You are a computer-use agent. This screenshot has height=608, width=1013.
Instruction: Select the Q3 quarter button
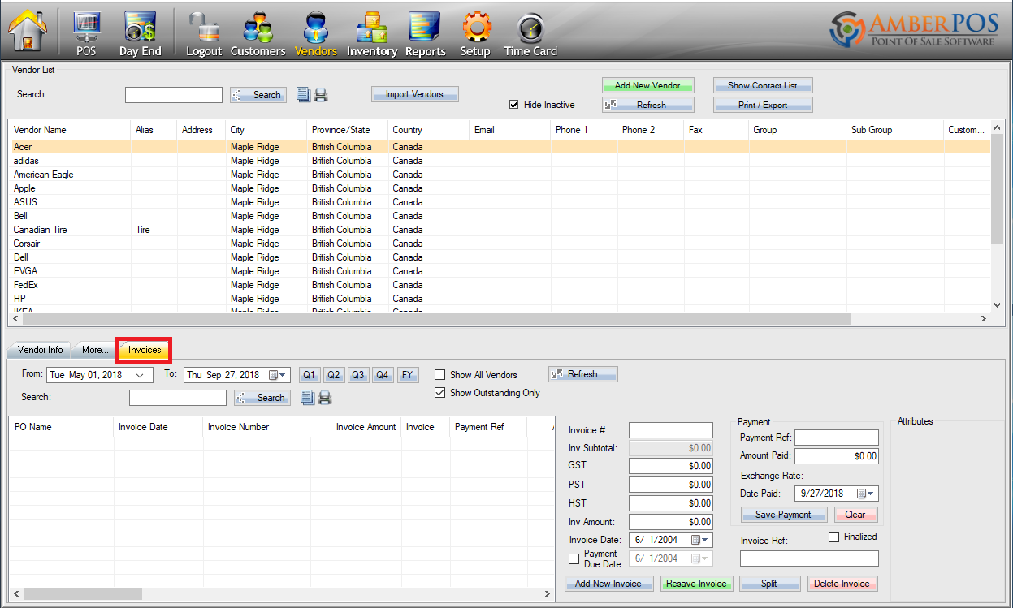(x=358, y=375)
